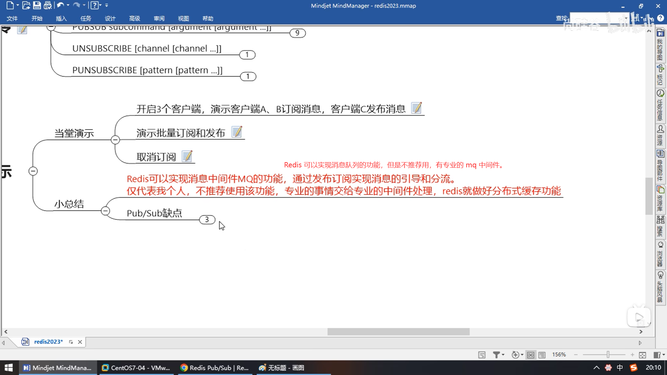Open the note icon on 演示批量订阅和发布 topic
The height and width of the screenshot is (375, 667).
click(x=237, y=132)
